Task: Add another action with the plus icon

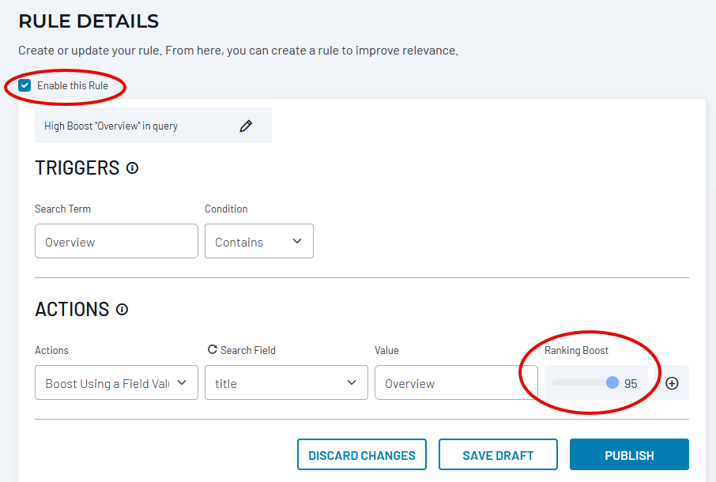Action: tap(672, 383)
